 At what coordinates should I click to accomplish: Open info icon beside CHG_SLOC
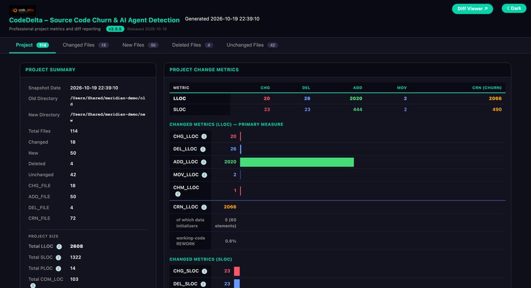pos(204,271)
